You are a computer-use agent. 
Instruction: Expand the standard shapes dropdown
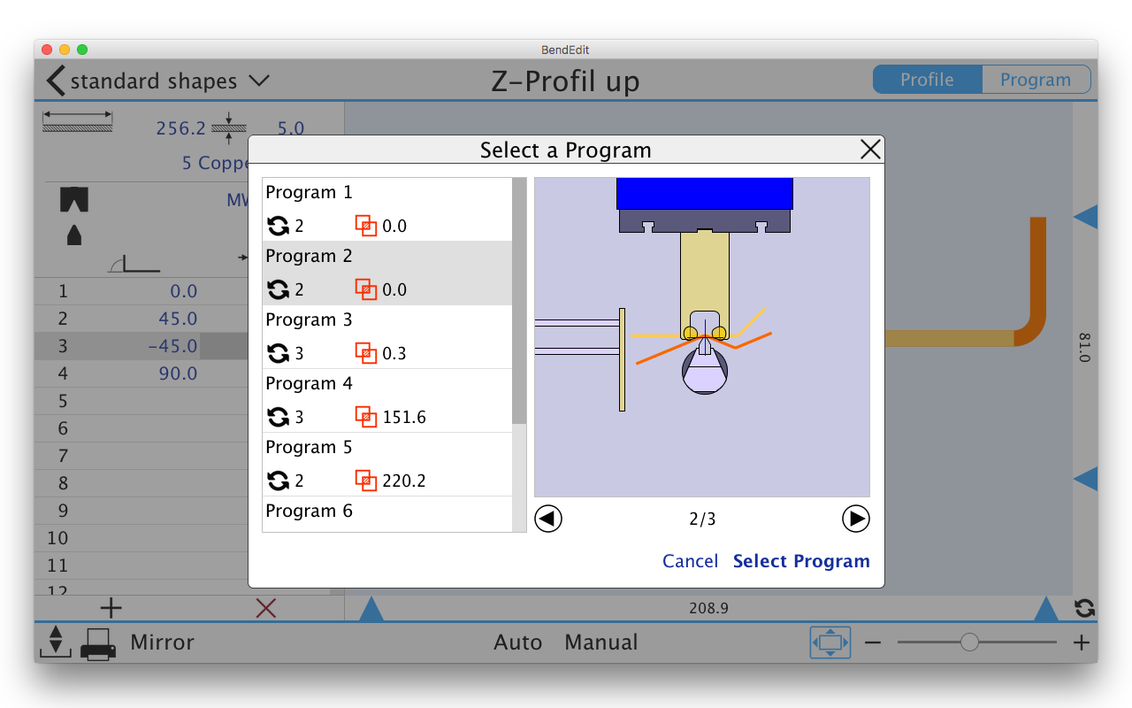tap(258, 81)
